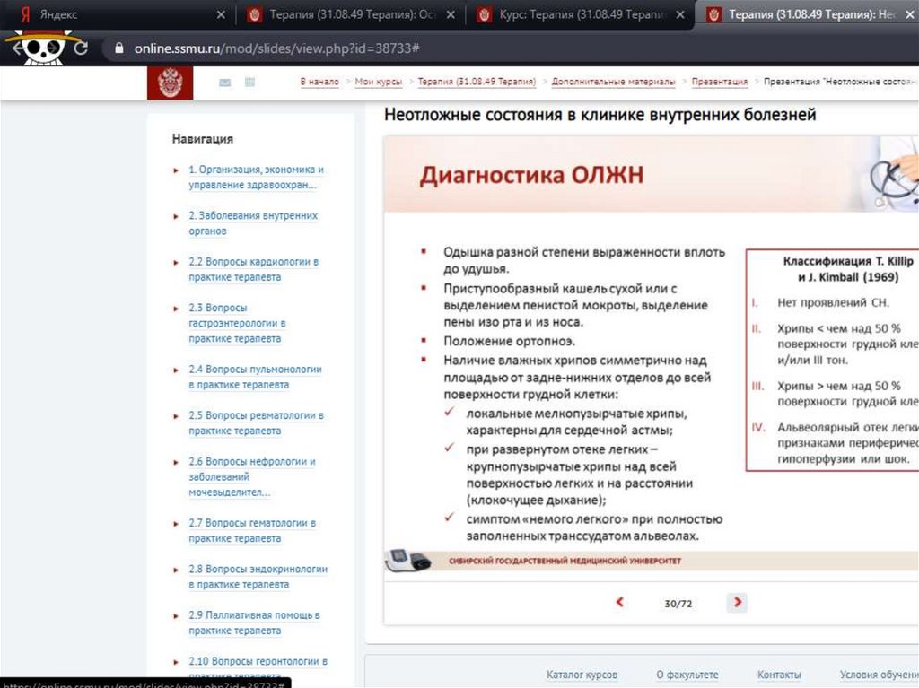Click the 'Навигация' panel heading
The image size is (919, 688).
tap(202, 139)
